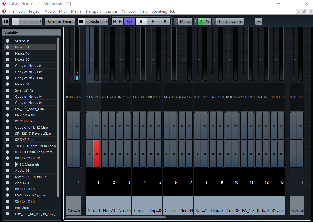Disable record enable on channel 1
The image size is (313, 223).
click(x=97, y=153)
